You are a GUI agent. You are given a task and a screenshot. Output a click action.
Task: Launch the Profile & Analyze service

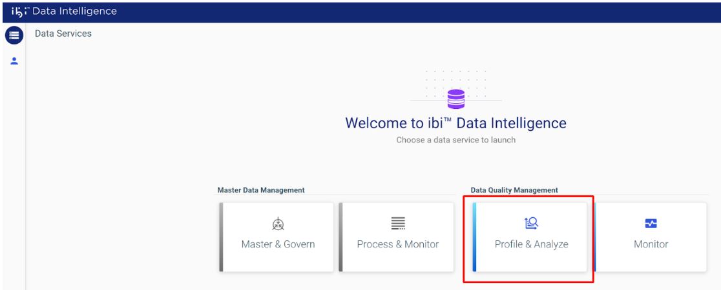(x=530, y=237)
